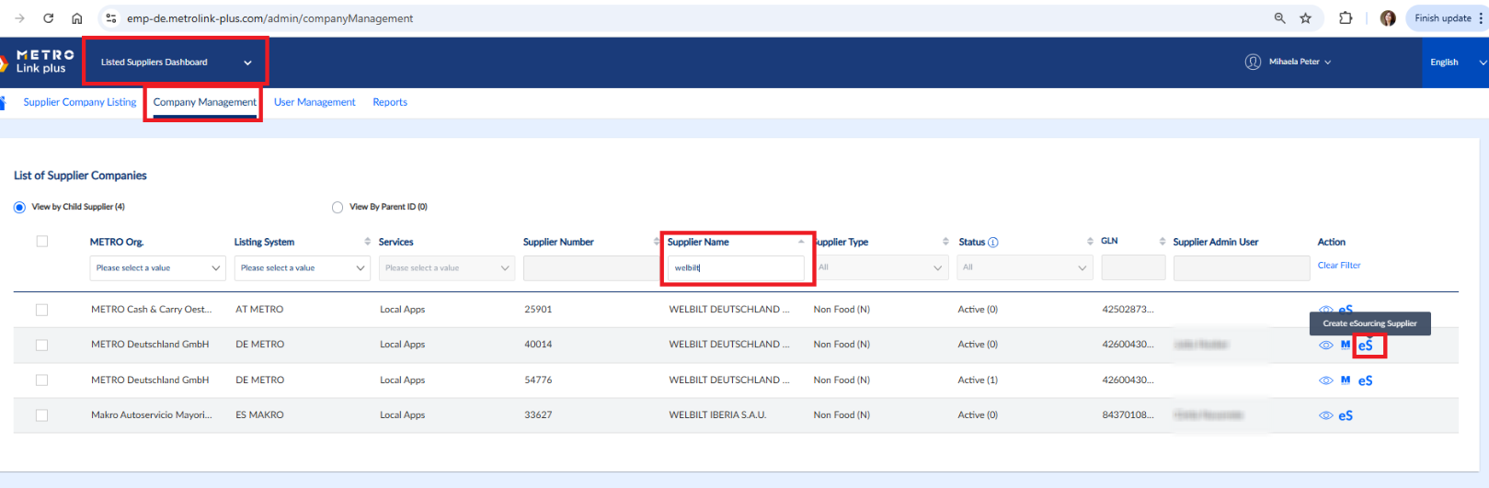Open the browser extensions puzzle icon

[x=1346, y=18]
